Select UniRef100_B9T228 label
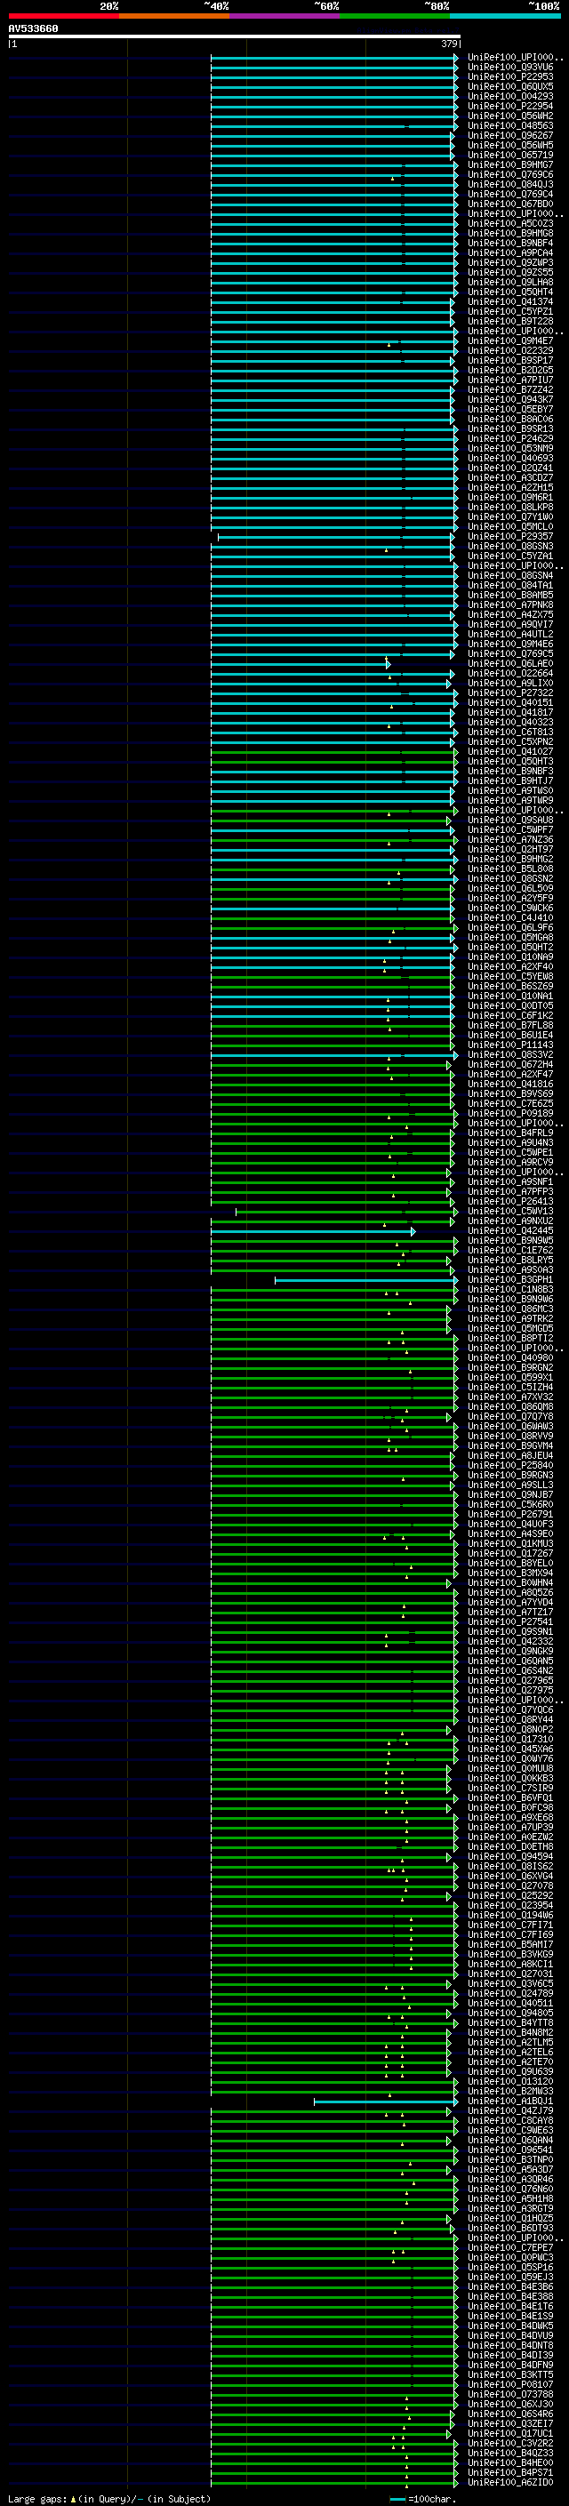Image resolution: width=569 pixels, height=2506 pixels. click(x=509, y=321)
